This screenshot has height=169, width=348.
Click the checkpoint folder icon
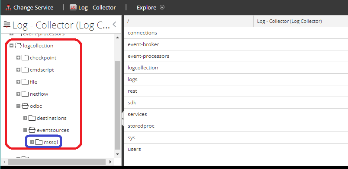[25, 58]
